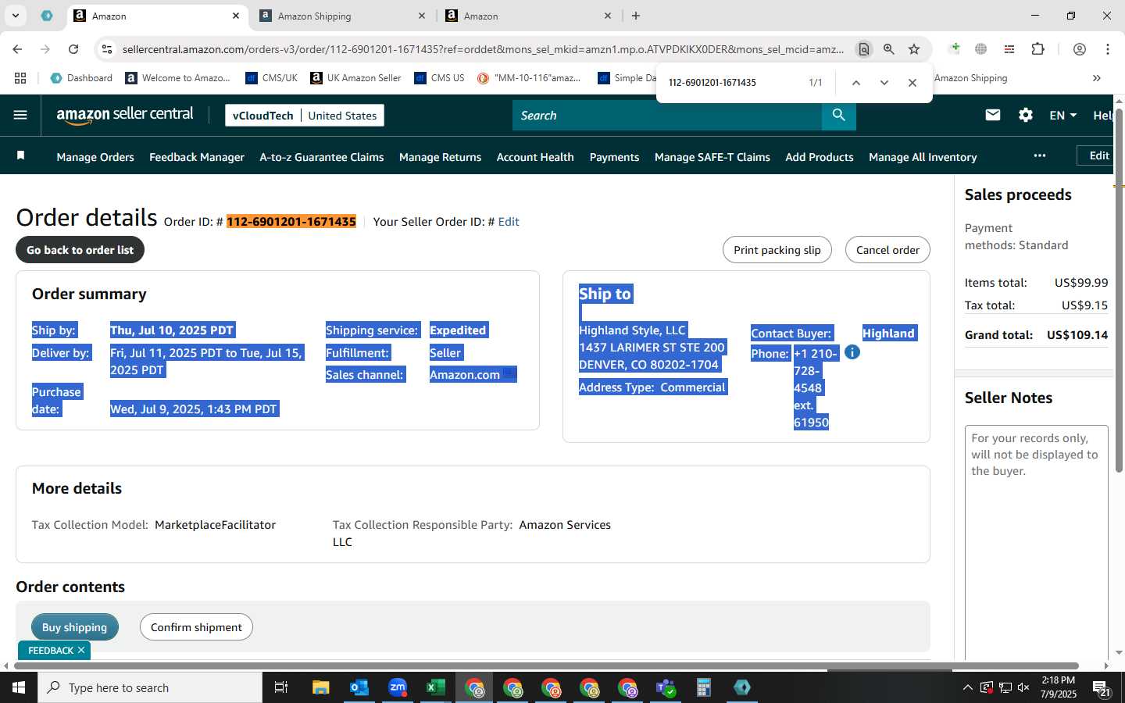Image resolution: width=1125 pixels, height=703 pixels.
Task: Open Feedback Manager menu item
Action: click(197, 157)
